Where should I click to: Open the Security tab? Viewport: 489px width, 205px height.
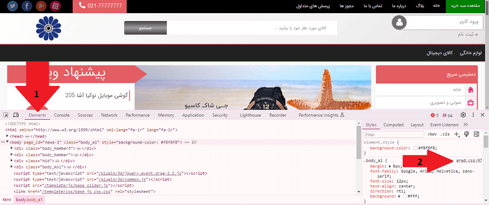[x=220, y=115]
